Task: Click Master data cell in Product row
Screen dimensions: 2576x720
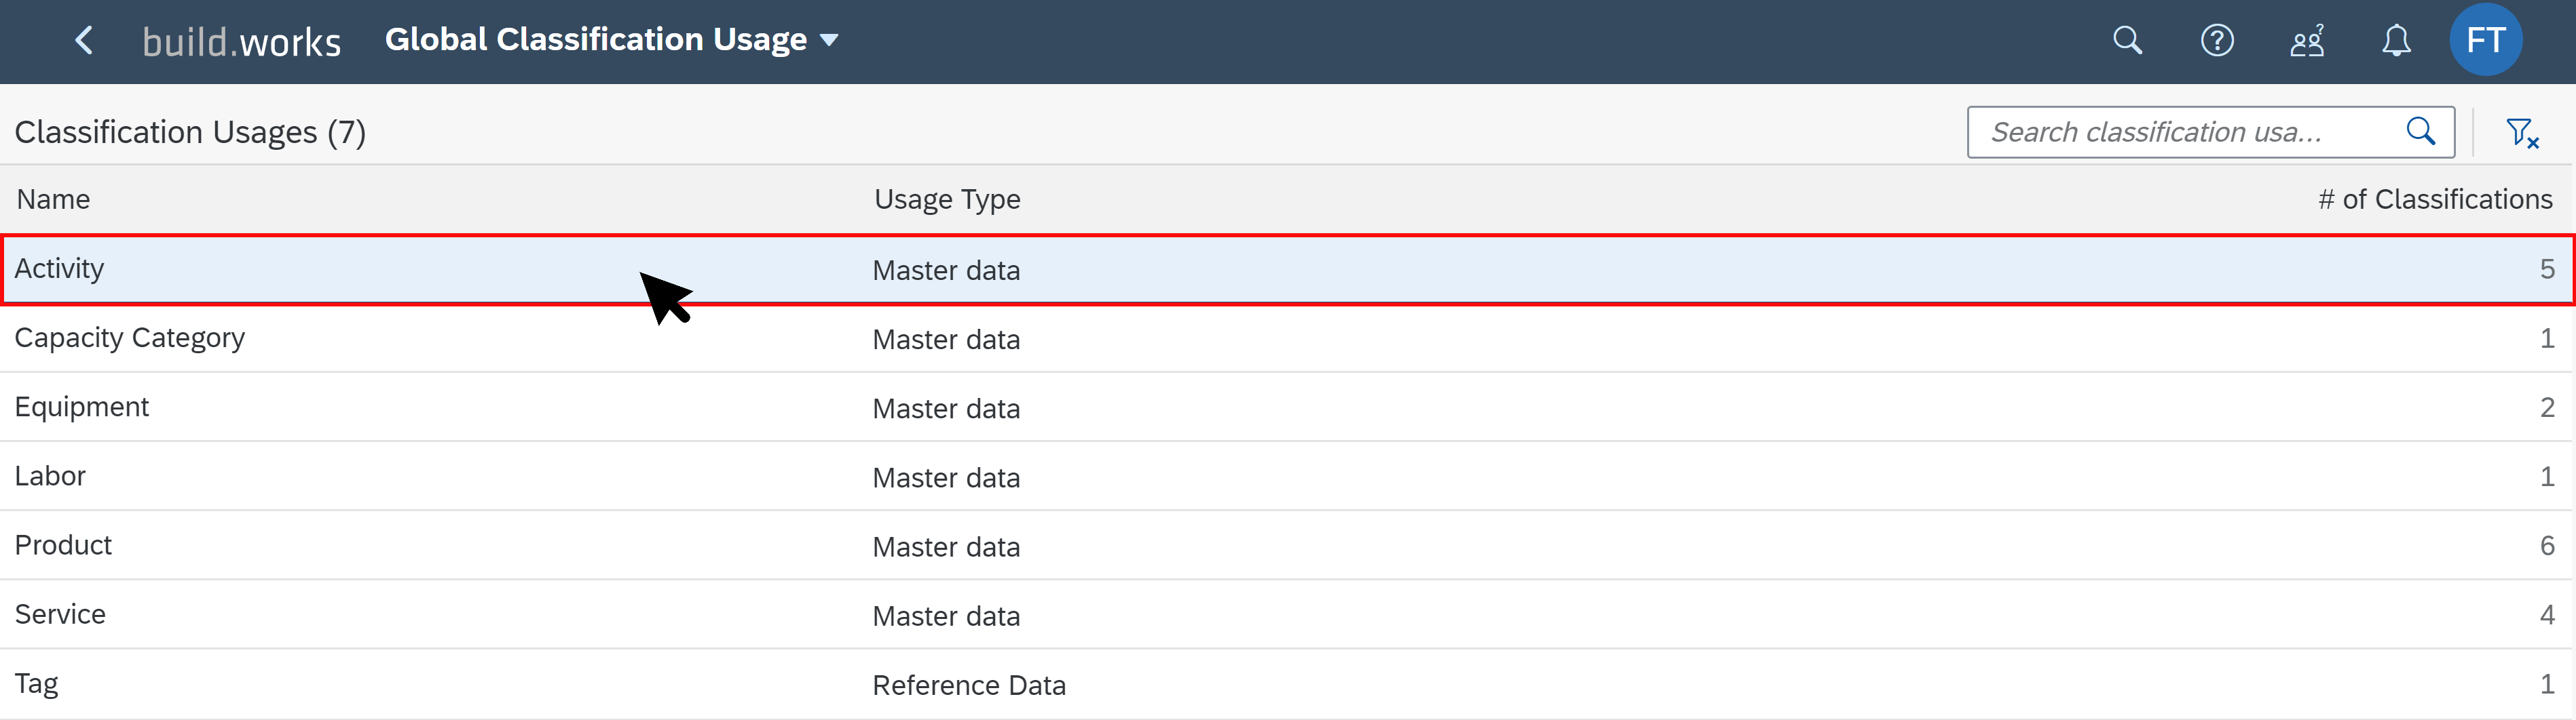Action: click(946, 547)
